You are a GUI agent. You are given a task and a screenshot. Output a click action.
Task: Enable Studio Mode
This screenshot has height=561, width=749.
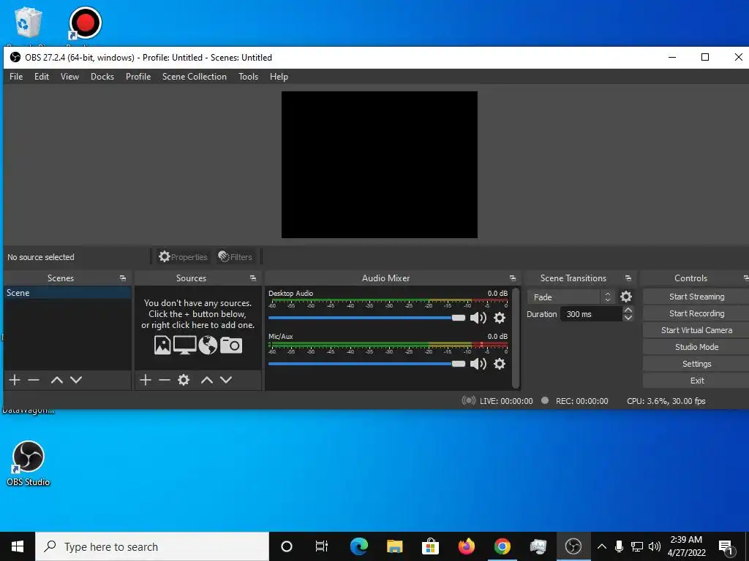click(x=696, y=347)
